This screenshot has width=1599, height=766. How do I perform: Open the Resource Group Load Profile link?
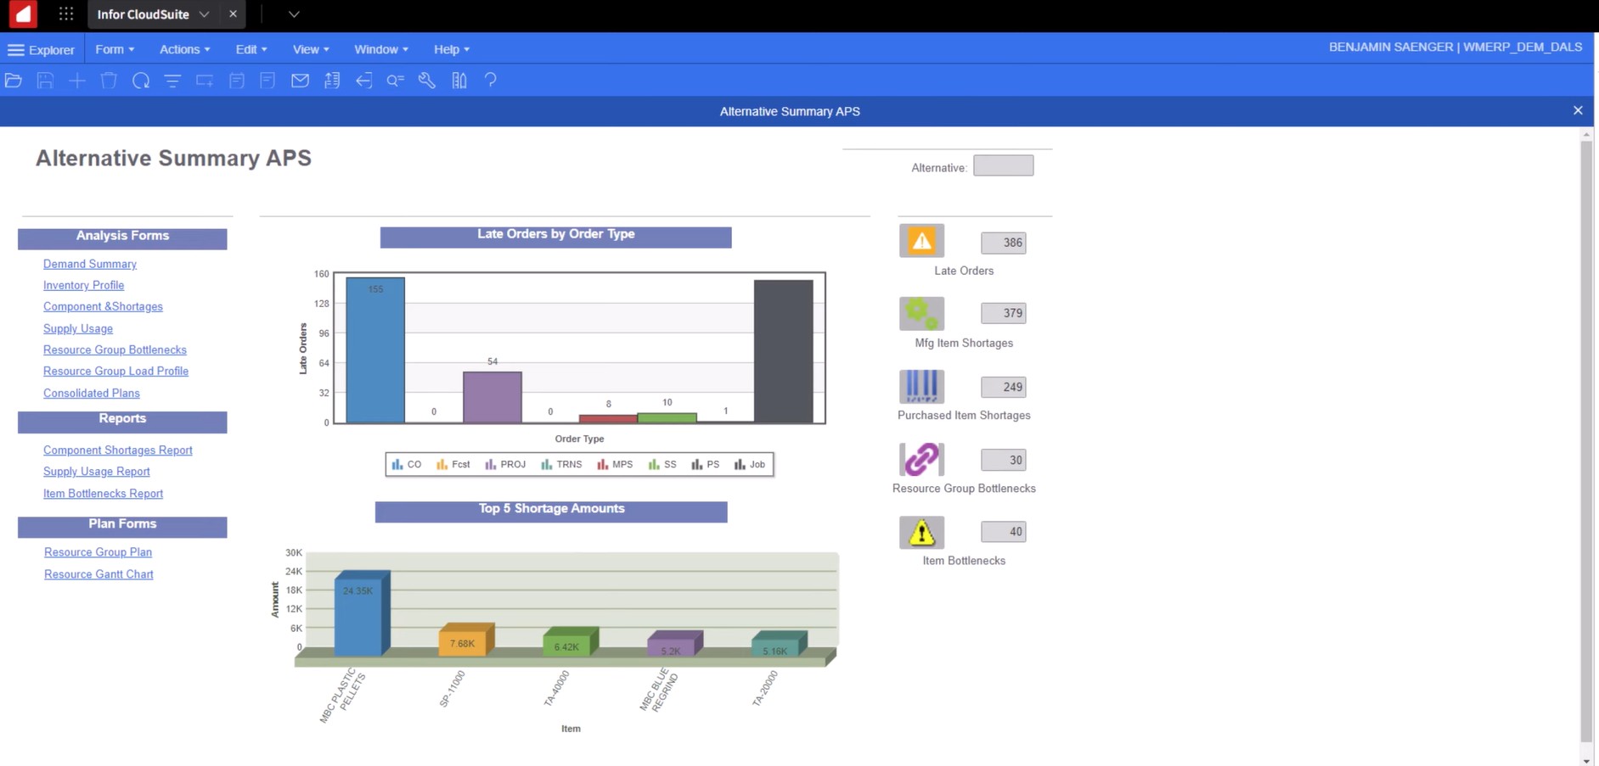[x=115, y=371]
